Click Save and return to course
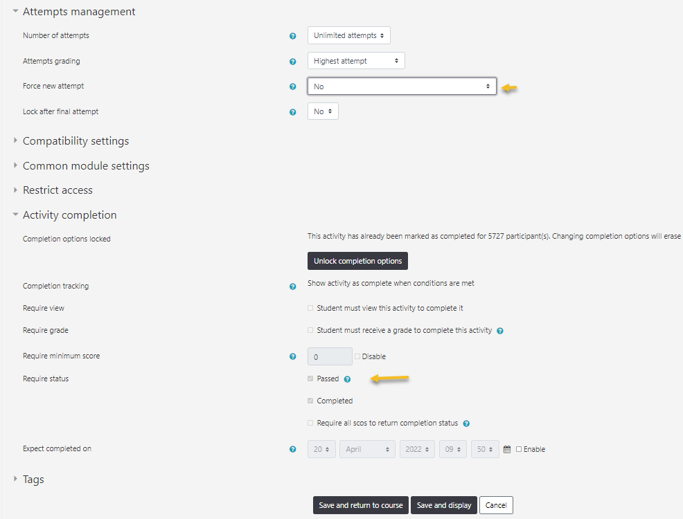The height and width of the screenshot is (519, 683). coord(360,505)
